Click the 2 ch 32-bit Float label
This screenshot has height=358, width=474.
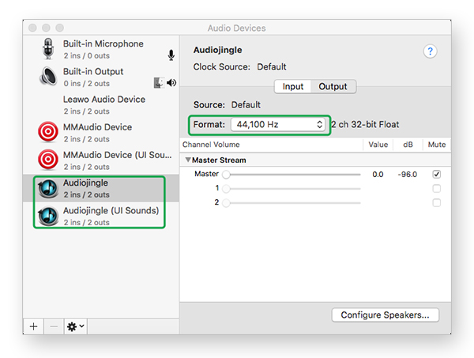pyautogui.click(x=365, y=125)
